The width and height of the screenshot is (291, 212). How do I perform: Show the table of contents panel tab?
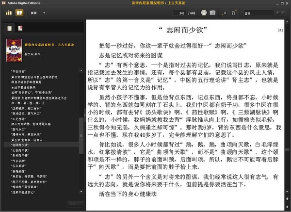click(x=10, y=28)
